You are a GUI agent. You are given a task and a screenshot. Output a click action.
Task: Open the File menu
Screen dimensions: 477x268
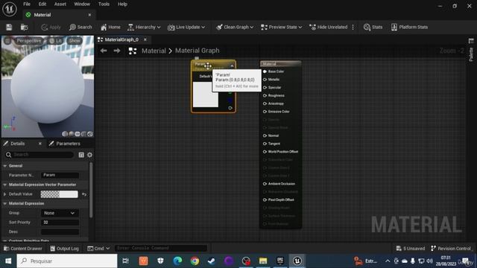[27, 4]
